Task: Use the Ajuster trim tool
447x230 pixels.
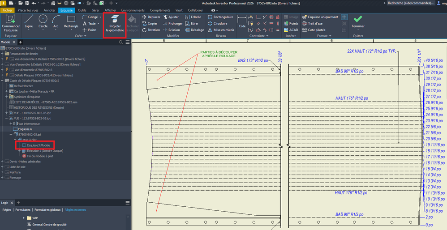Action: tap(171, 17)
